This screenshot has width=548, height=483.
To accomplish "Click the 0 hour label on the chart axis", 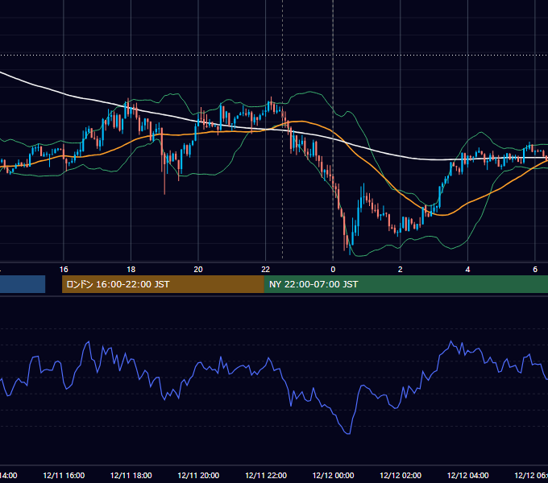I will pos(333,270).
